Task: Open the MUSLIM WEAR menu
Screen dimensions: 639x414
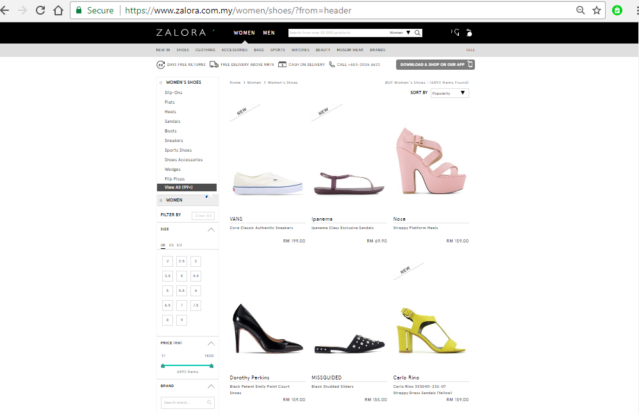Action: click(350, 50)
